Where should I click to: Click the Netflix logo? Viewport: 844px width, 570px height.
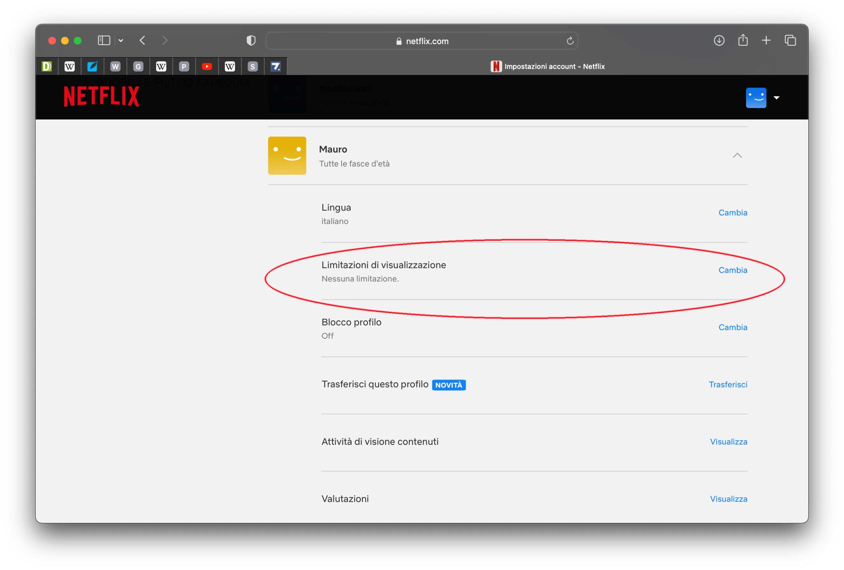pos(101,97)
